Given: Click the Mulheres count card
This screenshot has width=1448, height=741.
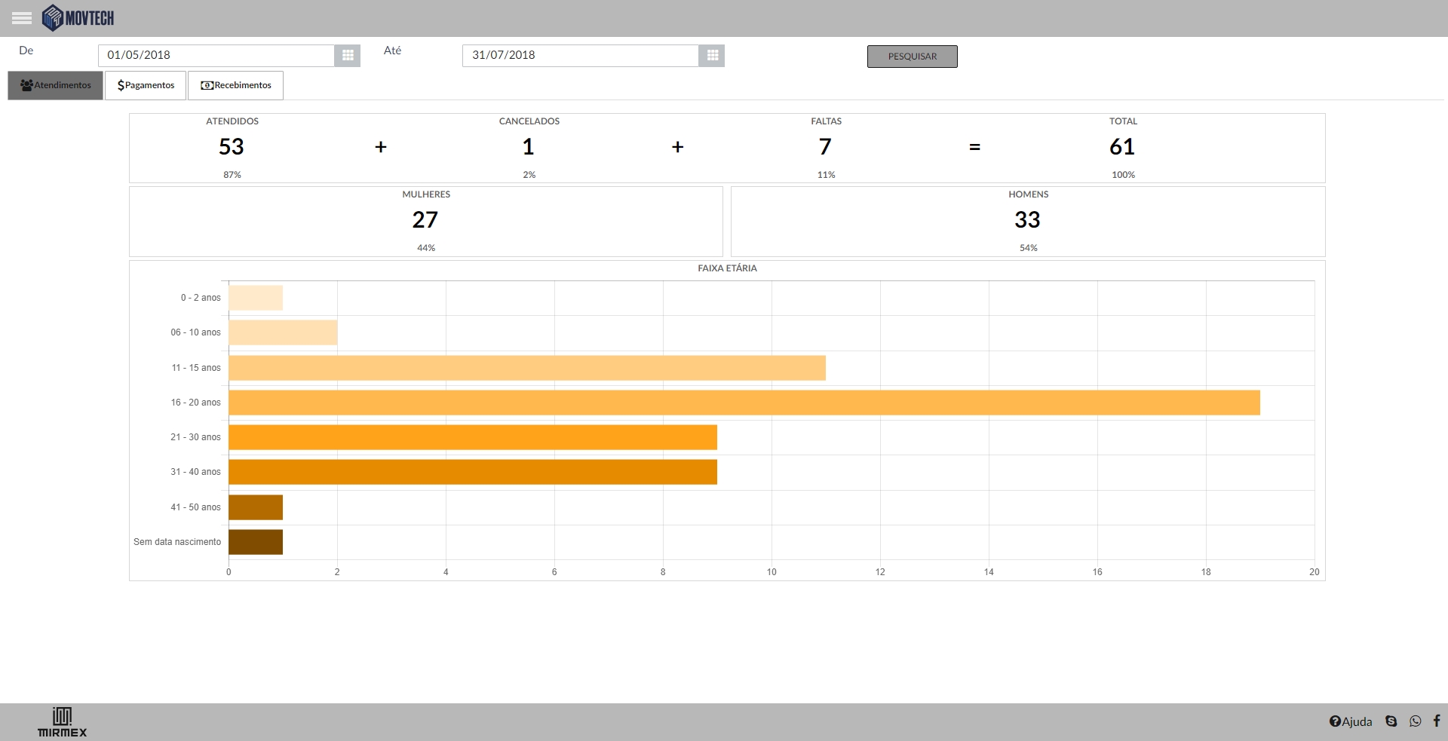Looking at the screenshot, I should [x=425, y=221].
